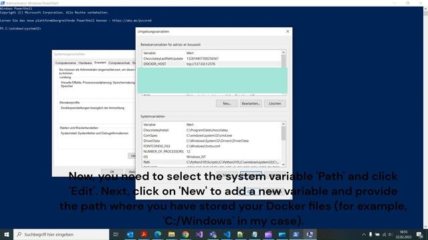Switch to the System Properties taskbar icon
428x240 pixels.
click(x=310, y=234)
